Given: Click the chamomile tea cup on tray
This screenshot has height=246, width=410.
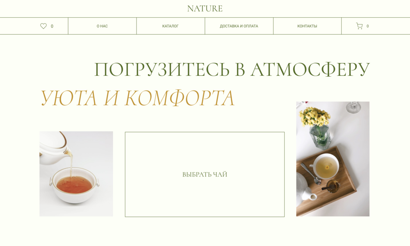Looking at the screenshot, I should coord(326,166).
